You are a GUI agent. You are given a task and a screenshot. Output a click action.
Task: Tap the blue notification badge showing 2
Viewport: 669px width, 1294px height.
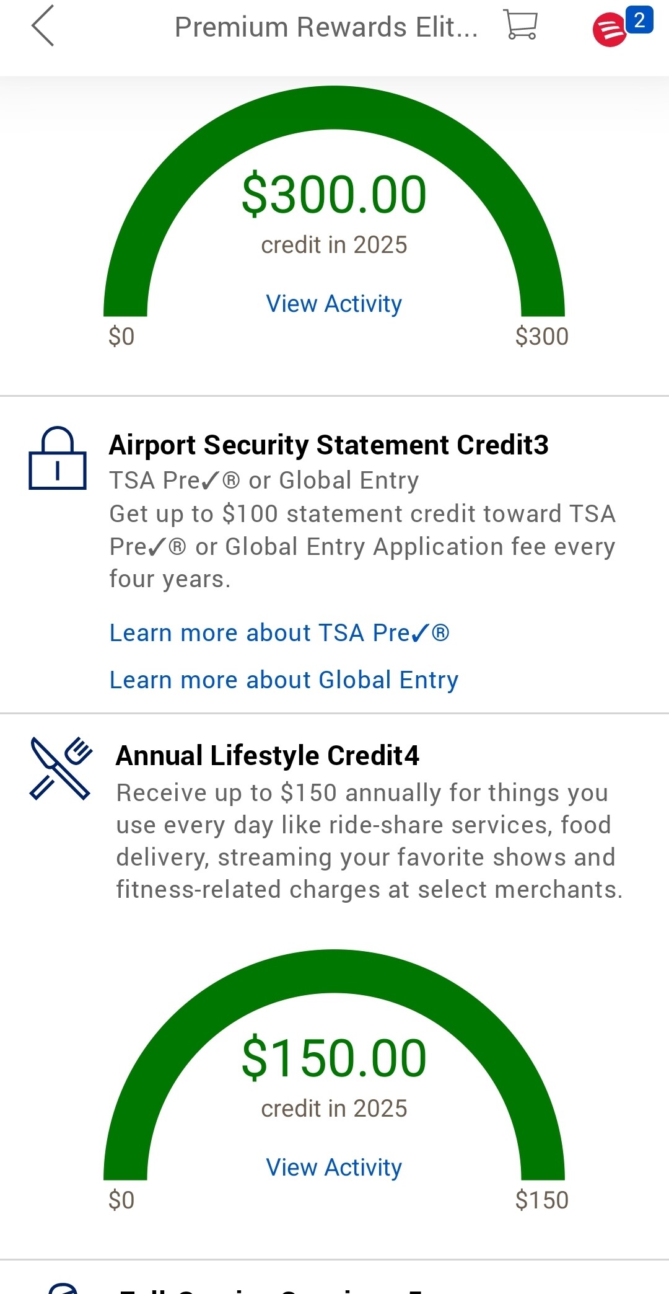point(639,19)
